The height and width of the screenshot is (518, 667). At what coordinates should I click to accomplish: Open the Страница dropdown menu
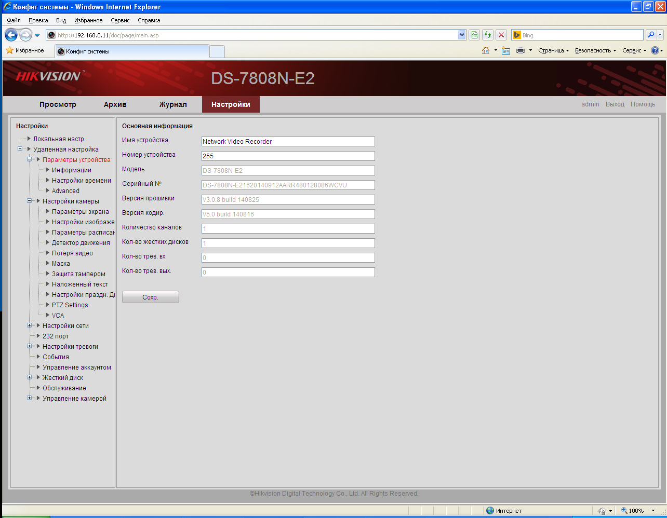(x=554, y=50)
